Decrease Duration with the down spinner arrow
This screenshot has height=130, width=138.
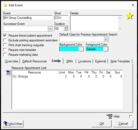(x=66, y=29)
